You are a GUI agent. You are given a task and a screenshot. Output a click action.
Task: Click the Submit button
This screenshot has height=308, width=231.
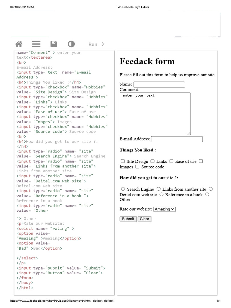click(x=128, y=219)
